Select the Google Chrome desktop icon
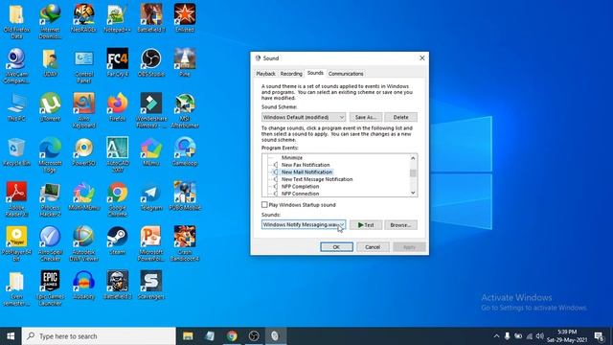 [x=117, y=199]
